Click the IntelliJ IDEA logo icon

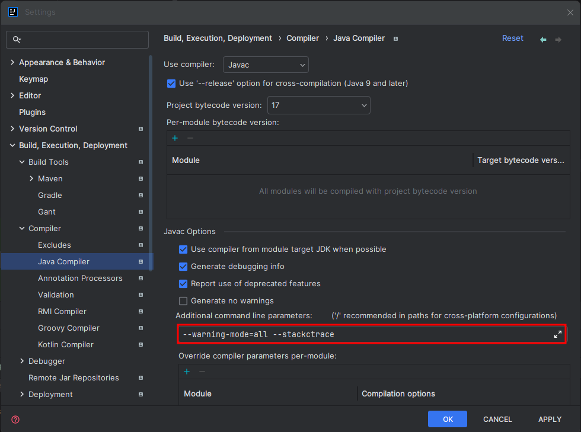[x=12, y=12]
